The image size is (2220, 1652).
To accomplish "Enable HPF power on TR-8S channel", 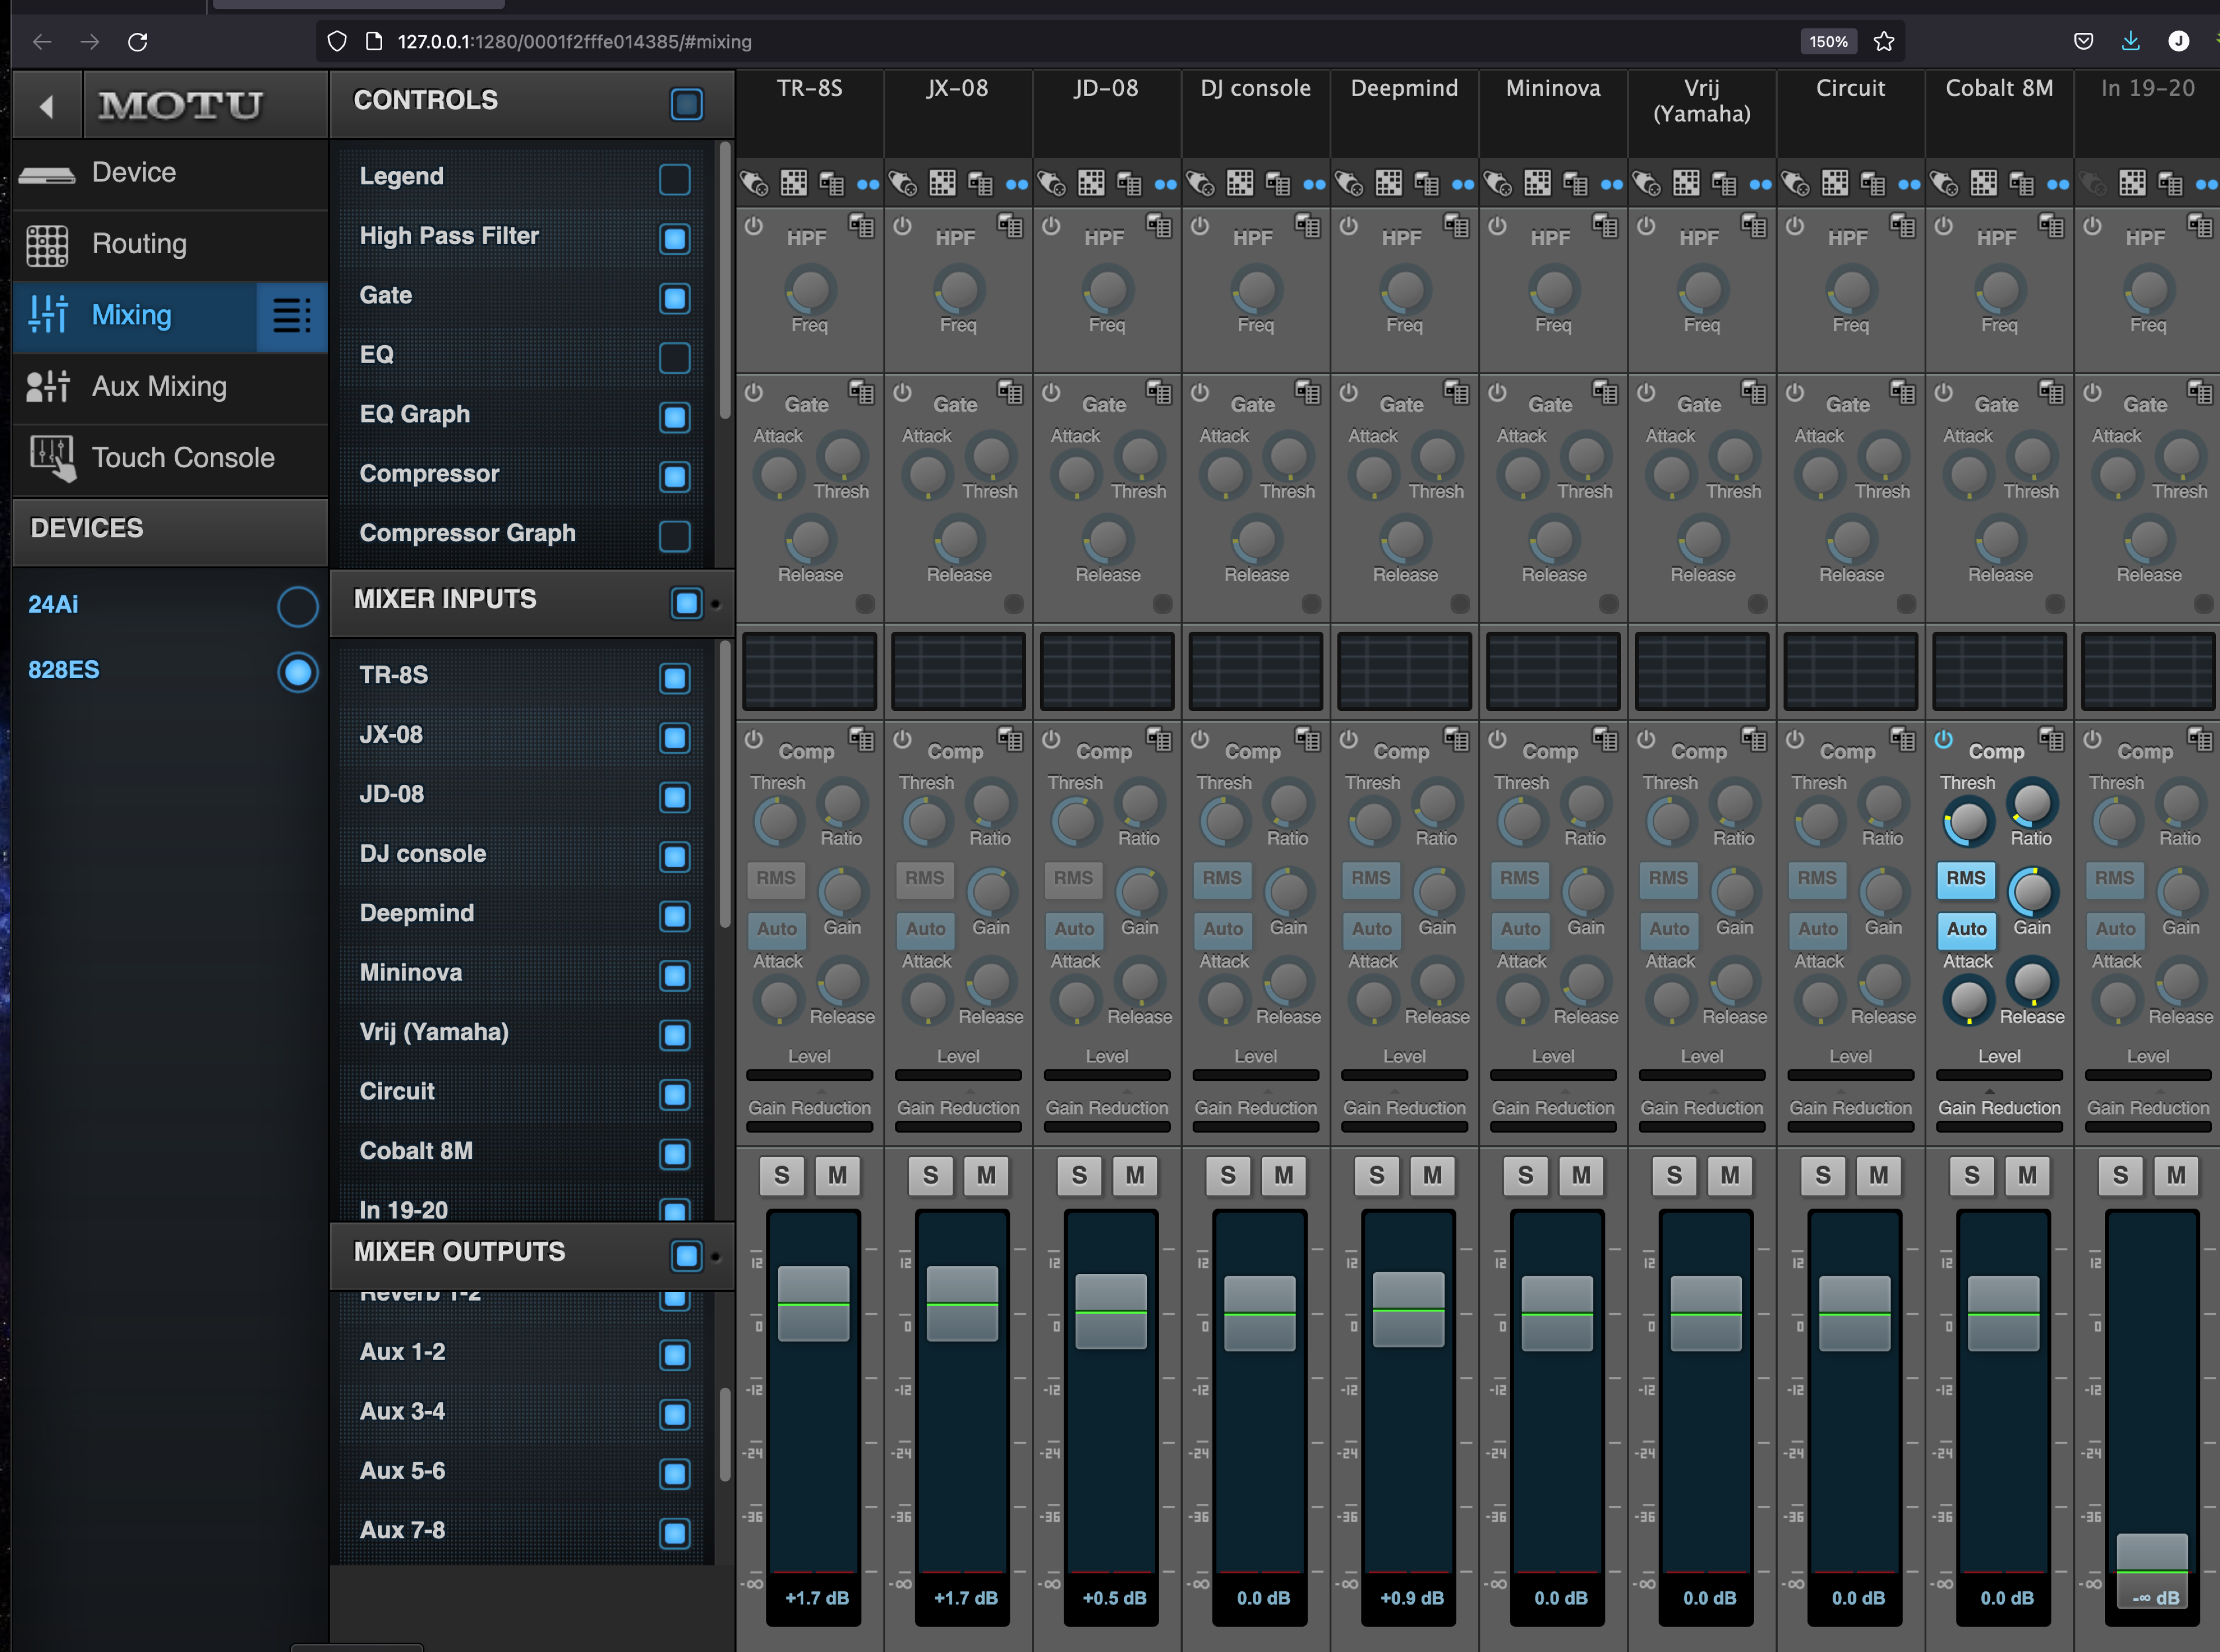I will click(754, 227).
